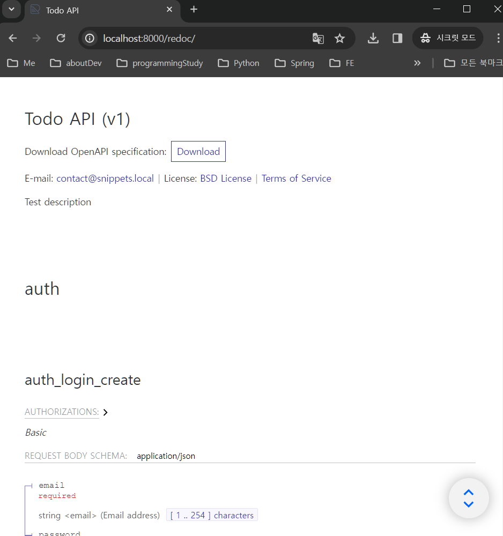Click the auth_login_create heading

[83, 380]
